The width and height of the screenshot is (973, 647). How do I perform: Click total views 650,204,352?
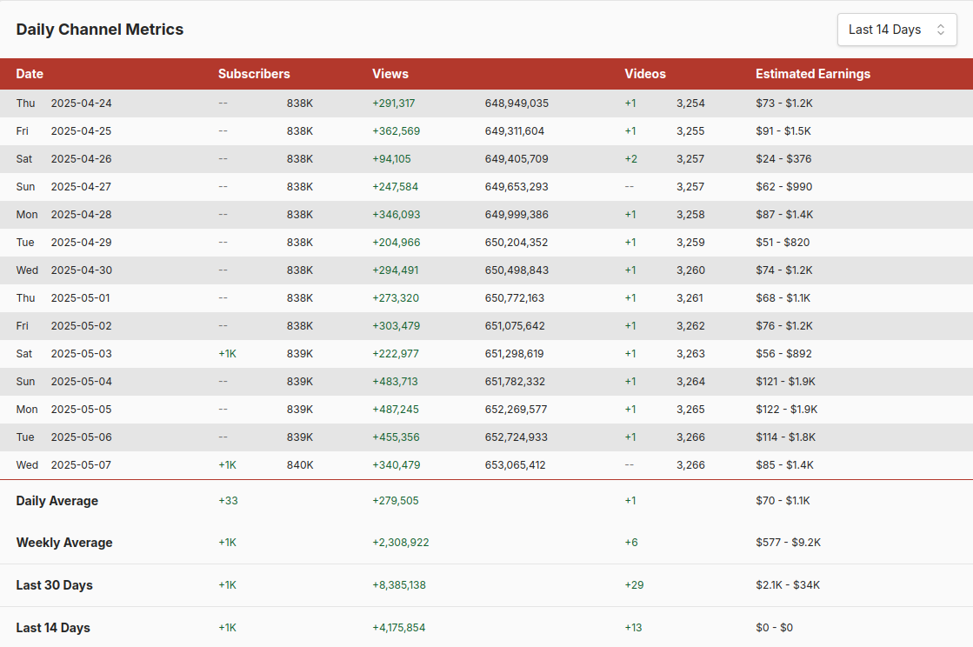(516, 243)
